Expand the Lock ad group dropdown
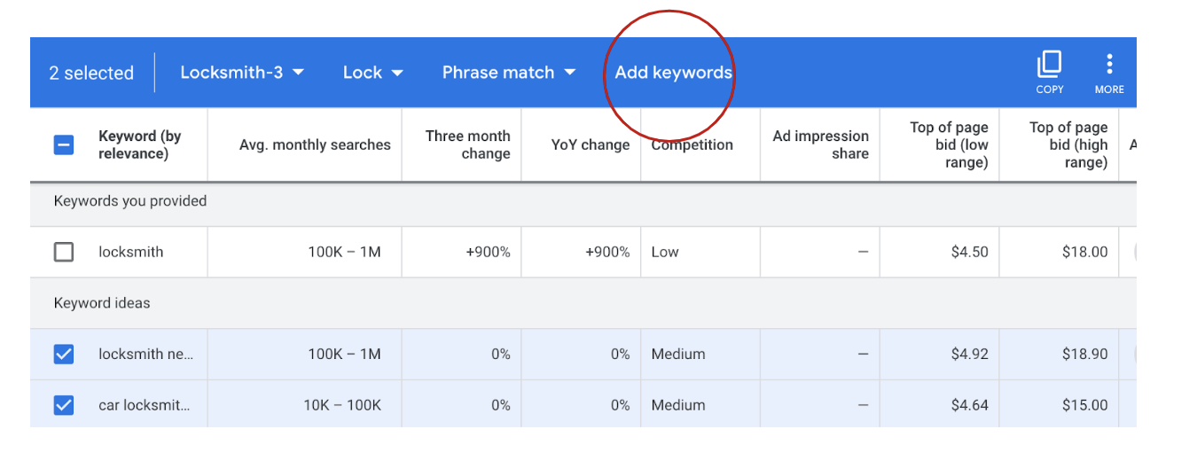 coord(372,73)
